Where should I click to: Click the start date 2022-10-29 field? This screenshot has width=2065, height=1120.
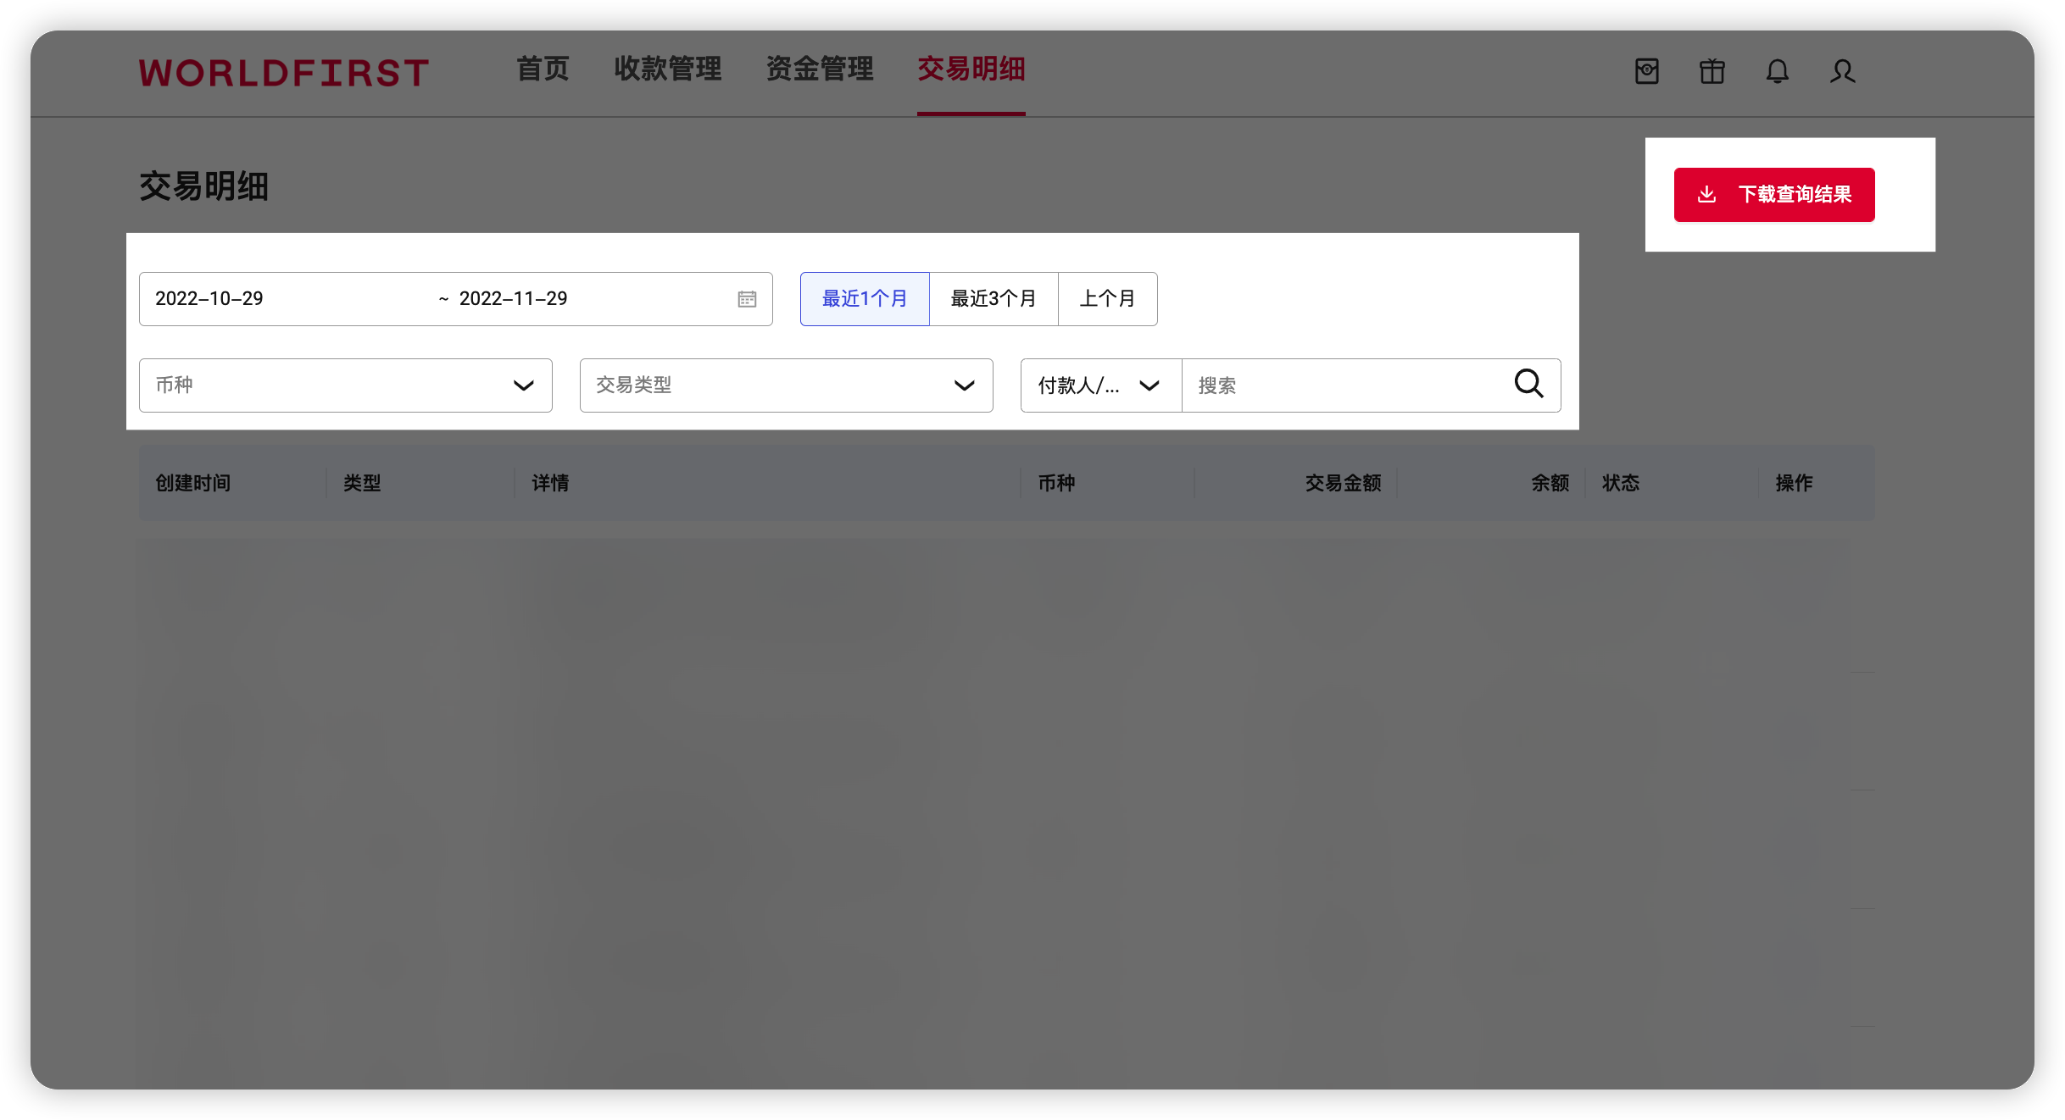click(x=209, y=298)
